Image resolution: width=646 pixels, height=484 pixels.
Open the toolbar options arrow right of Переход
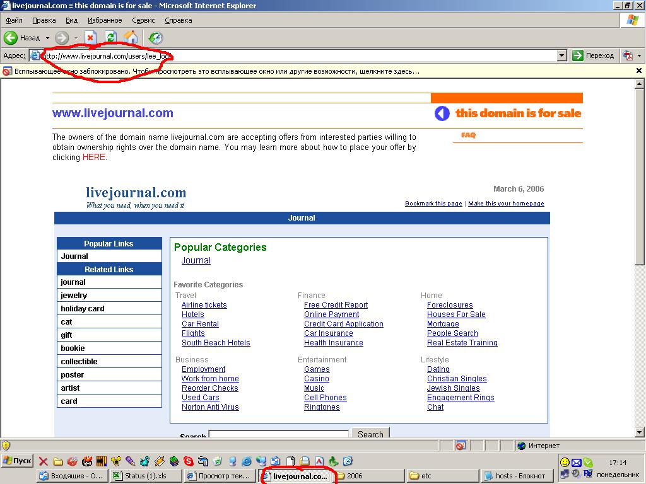pos(639,55)
